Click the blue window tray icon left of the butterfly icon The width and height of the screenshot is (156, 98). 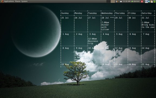(x=146, y=1)
